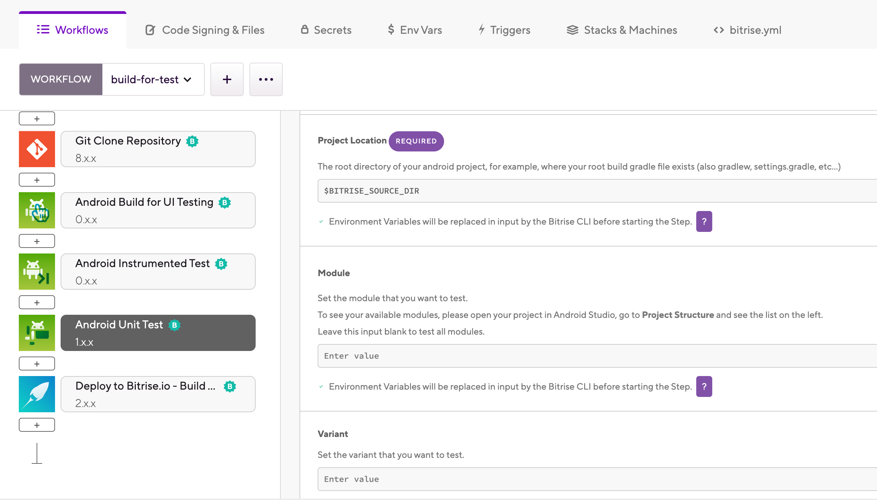Open help icon for Module environment variables
Viewport: 877px width, 500px height.
coord(704,386)
